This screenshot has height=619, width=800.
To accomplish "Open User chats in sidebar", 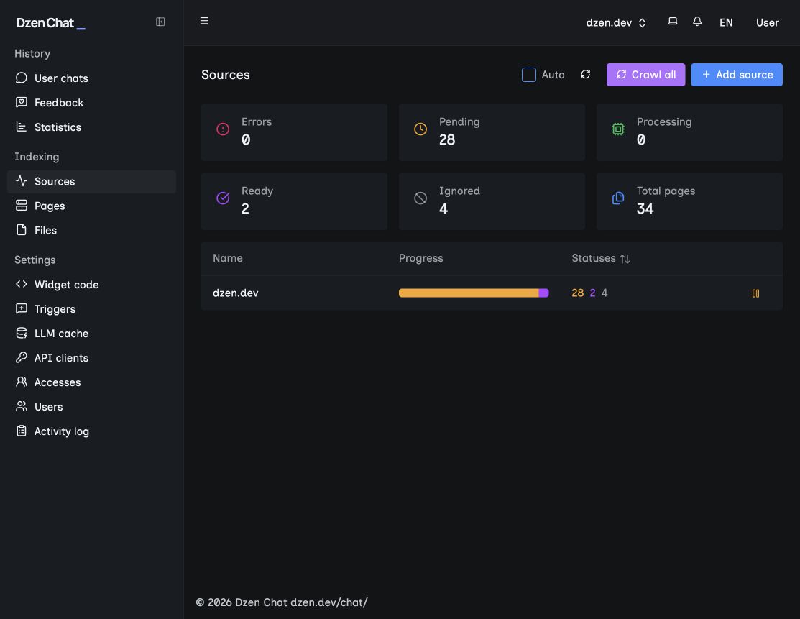I will (x=92, y=78).
